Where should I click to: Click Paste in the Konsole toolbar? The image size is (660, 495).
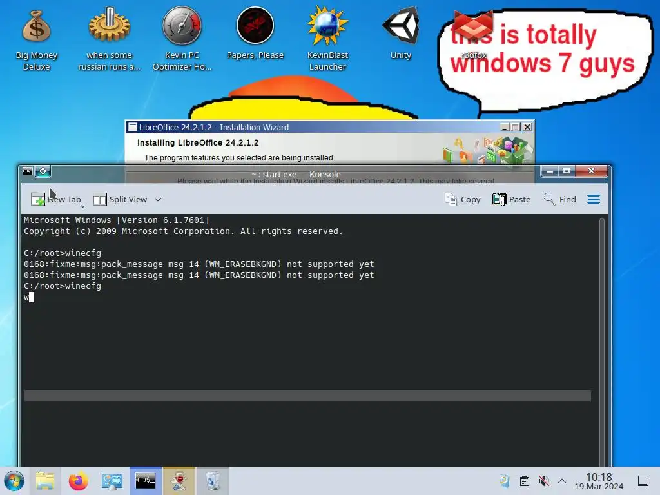(511, 199)
